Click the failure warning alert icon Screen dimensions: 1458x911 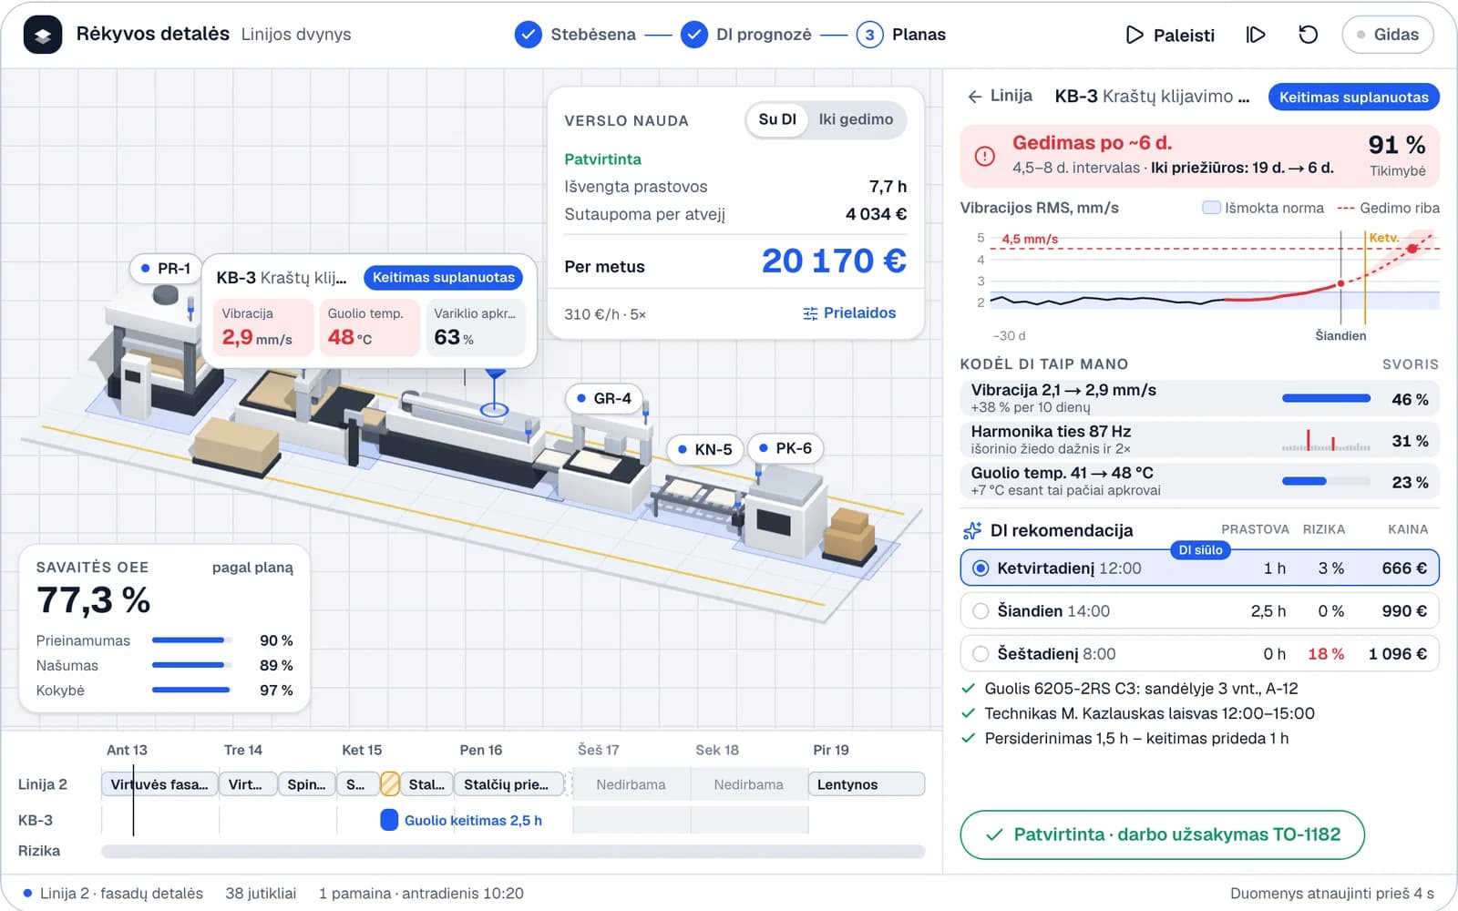(x=985, y=156)
